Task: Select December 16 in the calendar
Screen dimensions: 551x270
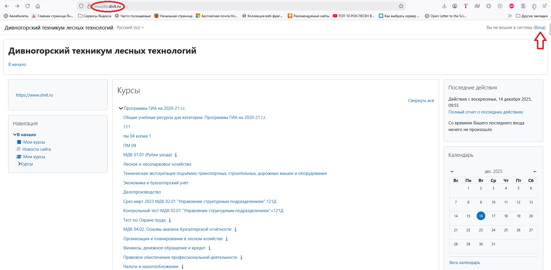Action: pos(481,216)
